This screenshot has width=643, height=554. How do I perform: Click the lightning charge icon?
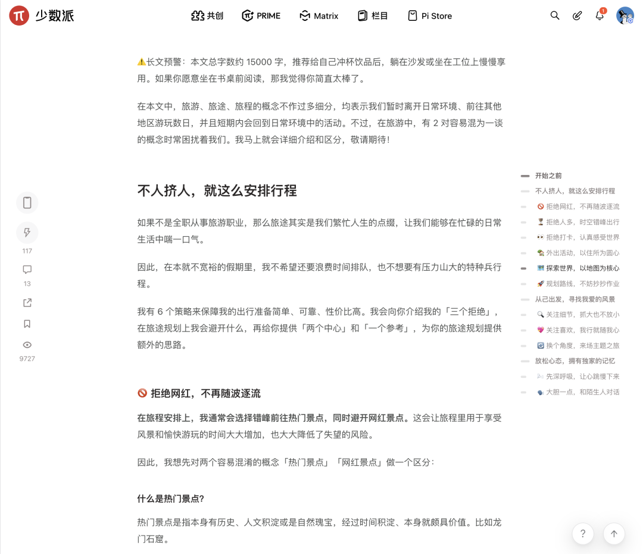click(27, 232)
